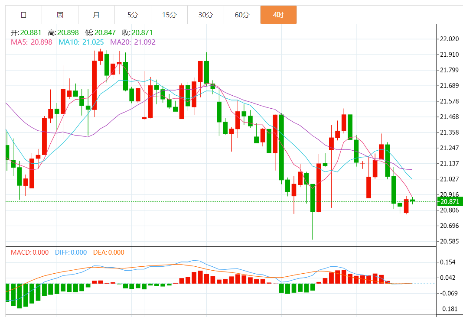This screenshot has height=317, width=463.
Task: Select the 60分 timeframe tab
Action: click(x=242, y=15)
